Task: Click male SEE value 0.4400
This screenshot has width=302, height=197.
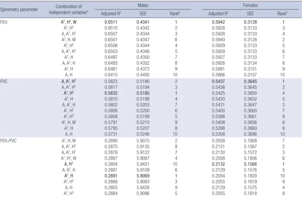Action: (x=143, y=75)
